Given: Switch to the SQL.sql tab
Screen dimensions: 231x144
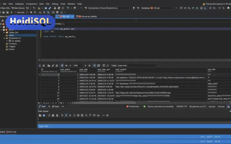Looking at the screenshot, I should (64, 16).
